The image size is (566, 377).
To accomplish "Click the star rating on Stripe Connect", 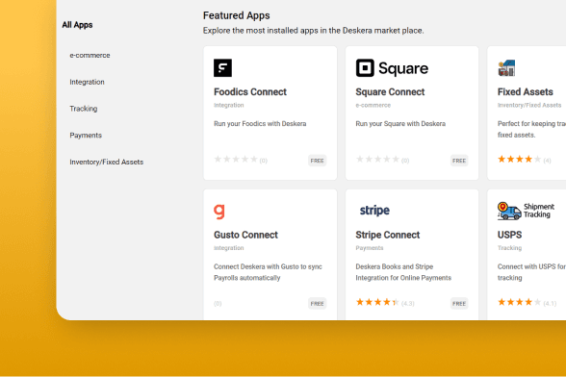I will pos(377,302).
